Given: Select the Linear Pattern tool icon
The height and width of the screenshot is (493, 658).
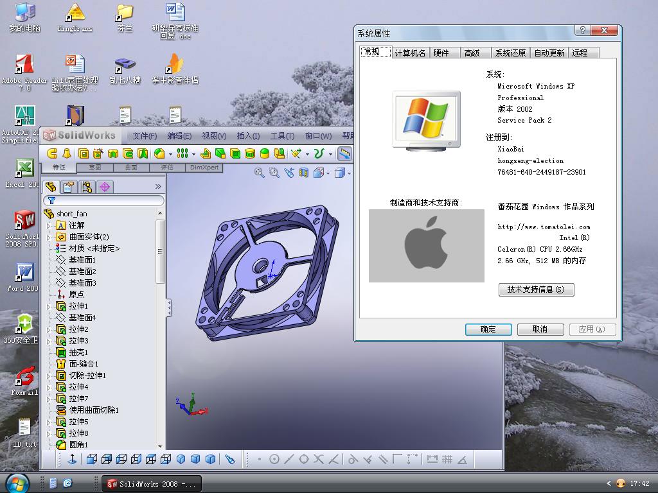Looking at the screenshot, I should (182, 154).
